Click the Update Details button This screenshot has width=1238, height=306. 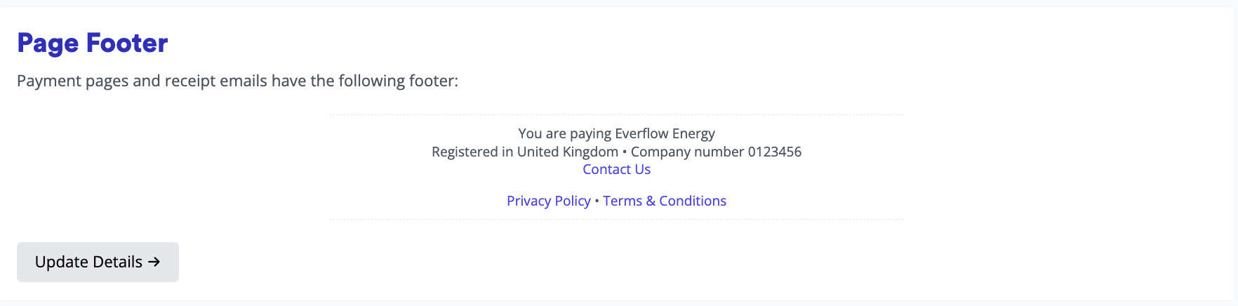click(98, 262)
